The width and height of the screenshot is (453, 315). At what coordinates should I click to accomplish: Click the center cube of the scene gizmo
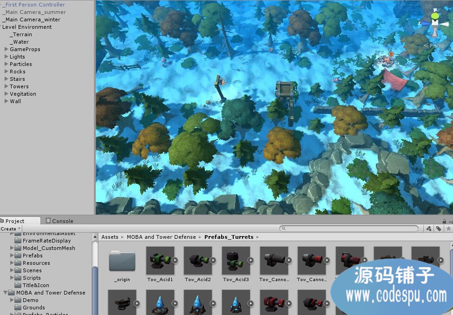[435, 23]
